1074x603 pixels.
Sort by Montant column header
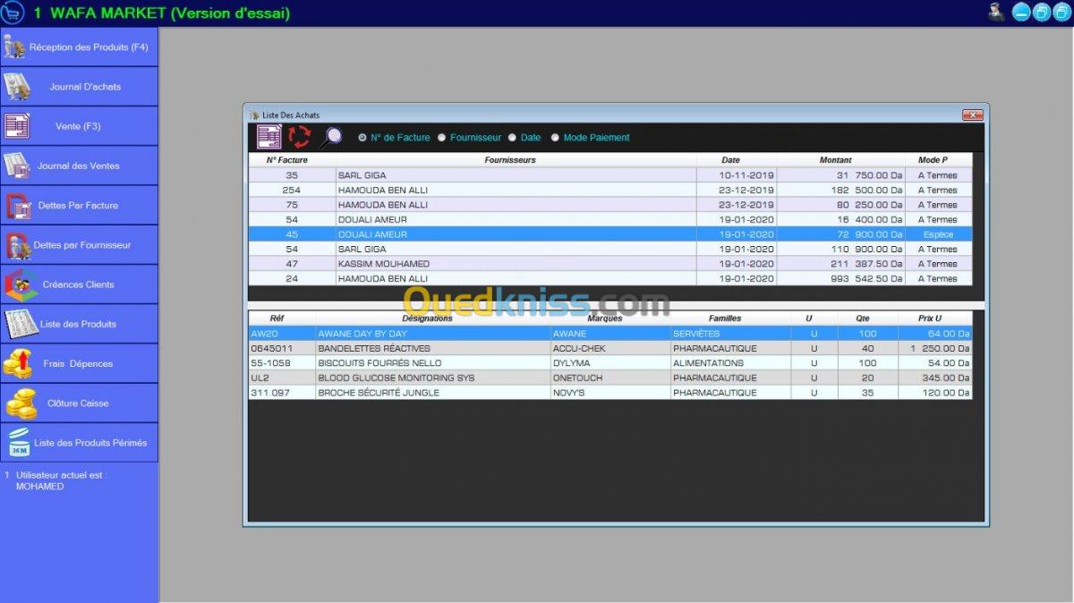click(835, 160)
